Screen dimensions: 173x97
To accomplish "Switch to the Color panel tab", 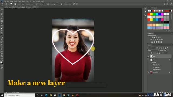I will click(149, 8).
